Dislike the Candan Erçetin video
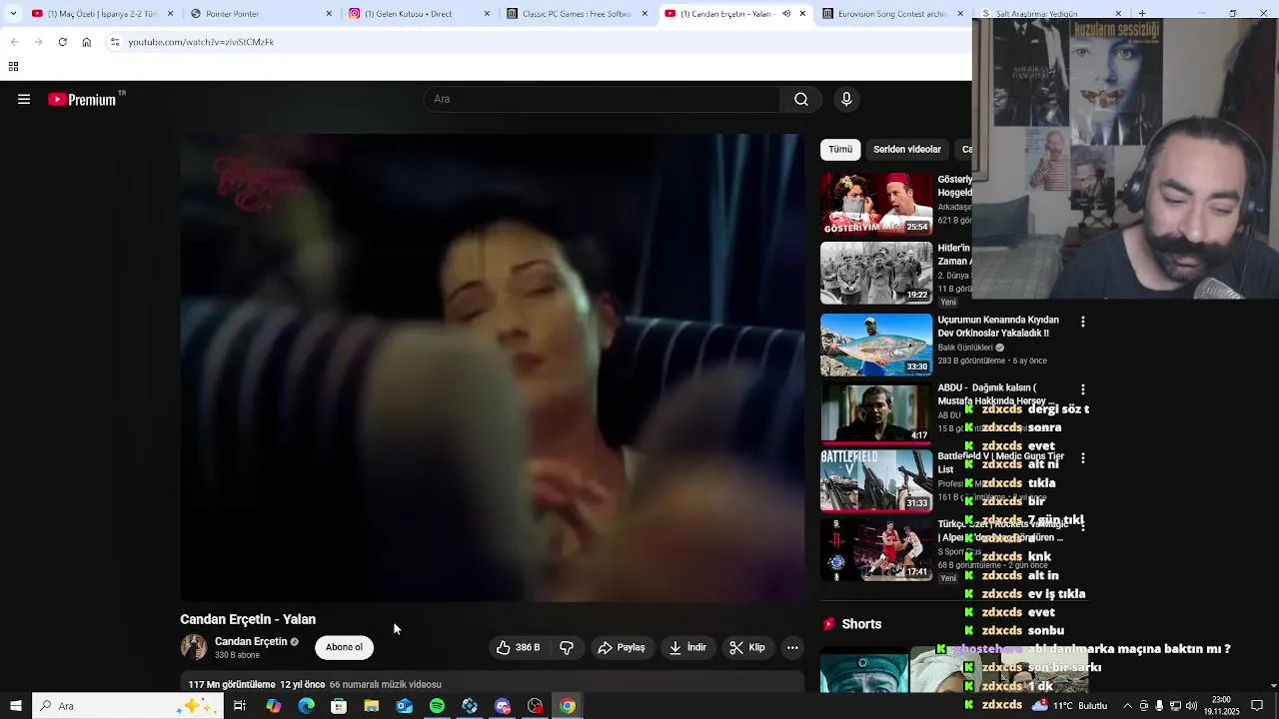This screenshot has width=1279, height=719. point(567,647)
